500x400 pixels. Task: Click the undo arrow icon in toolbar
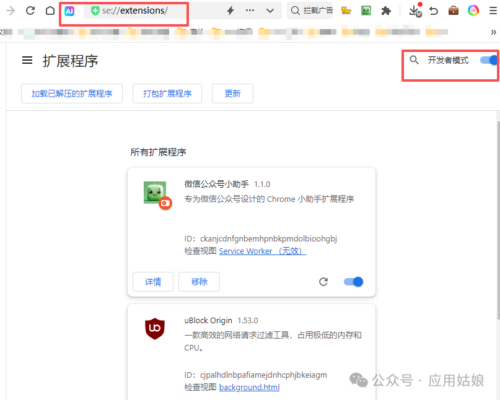[434, 11]
